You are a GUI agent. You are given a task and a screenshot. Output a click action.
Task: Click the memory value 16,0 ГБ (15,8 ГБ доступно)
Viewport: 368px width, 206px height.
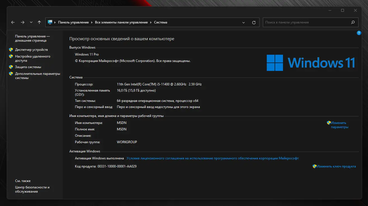[136, 90]
